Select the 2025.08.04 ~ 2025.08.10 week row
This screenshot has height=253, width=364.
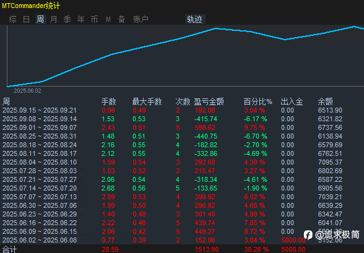coord(182,162)
